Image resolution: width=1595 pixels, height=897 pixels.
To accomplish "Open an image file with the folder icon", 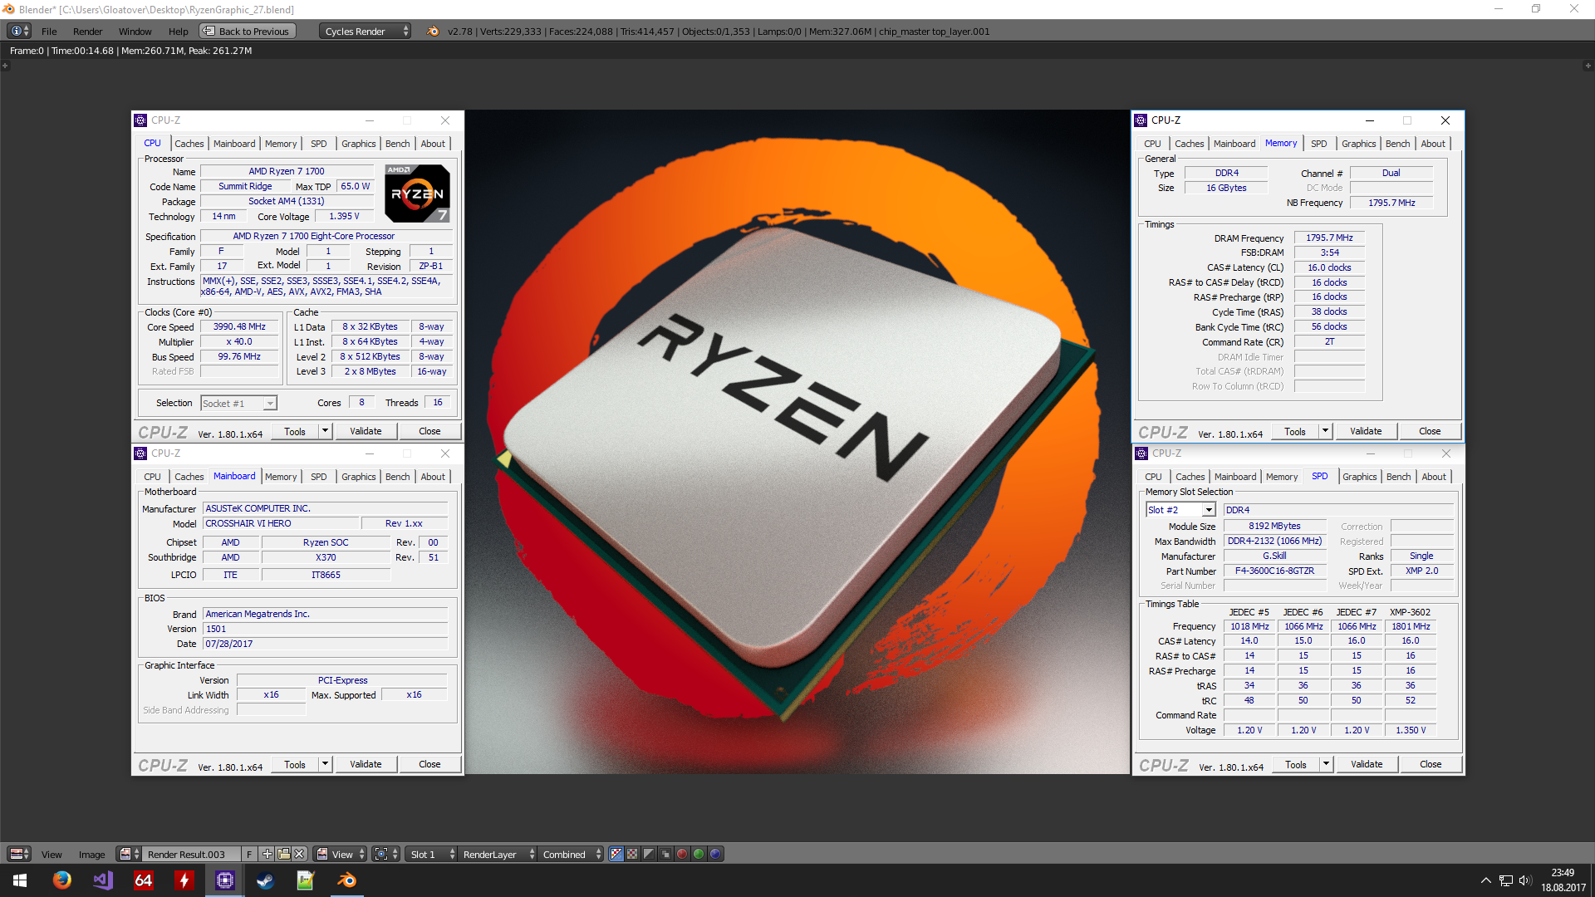I will [x=283, y=854].
